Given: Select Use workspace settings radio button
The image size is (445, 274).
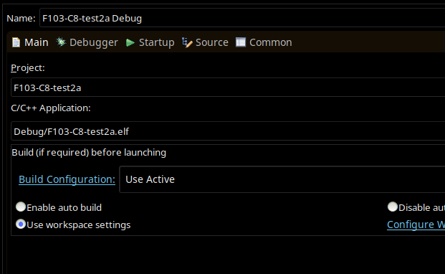Looking at the screenshot, I should click(x=21, y=224).
